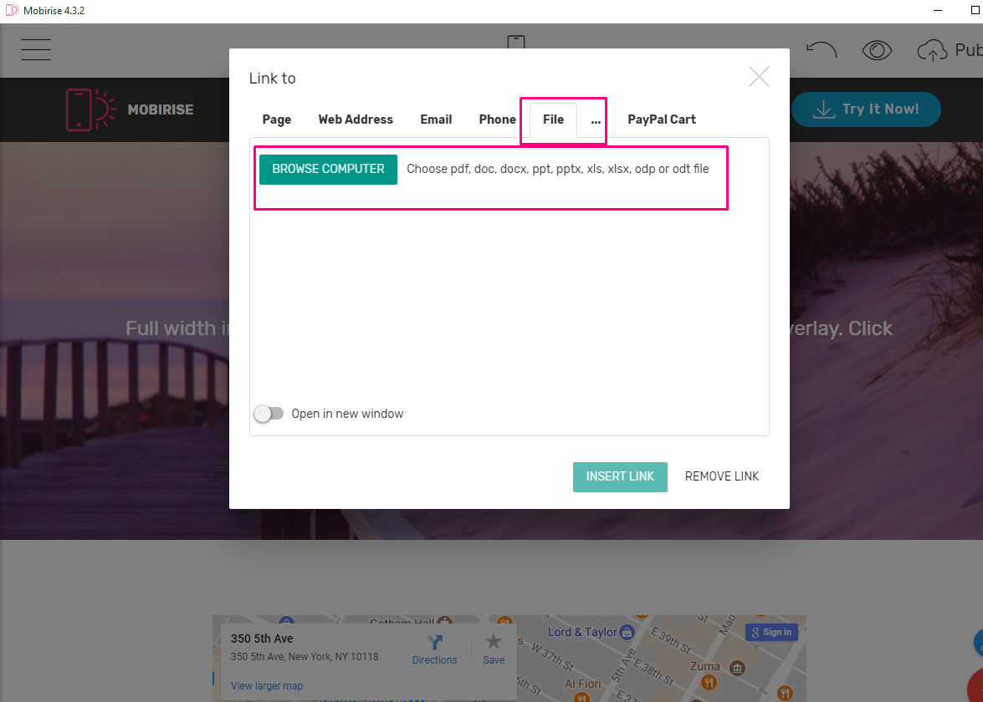Open the hamburger menu in the top bar
This screenshot has height=702, width=983.
tap(36, 50)
